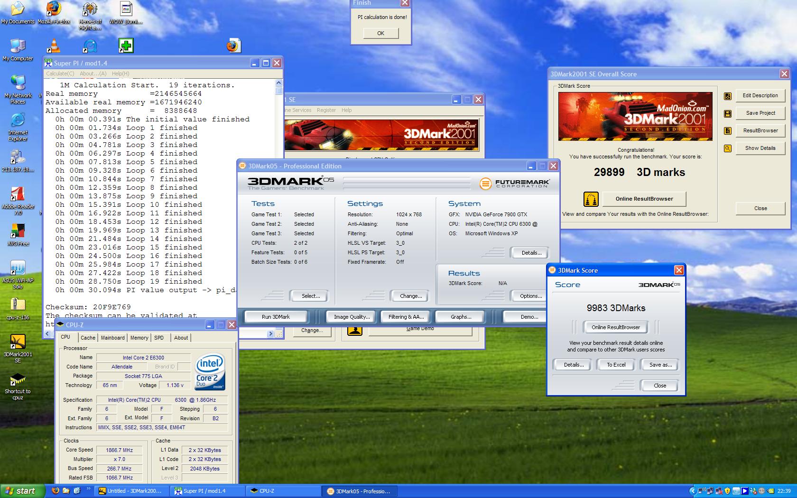Click 3DMark2001 horizontal scrollbar right arrow

(x=271, y=334)
